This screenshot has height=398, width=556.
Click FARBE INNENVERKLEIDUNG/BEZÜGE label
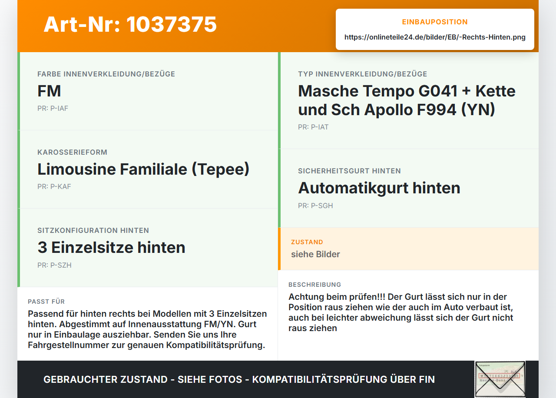tap(106, 74)
